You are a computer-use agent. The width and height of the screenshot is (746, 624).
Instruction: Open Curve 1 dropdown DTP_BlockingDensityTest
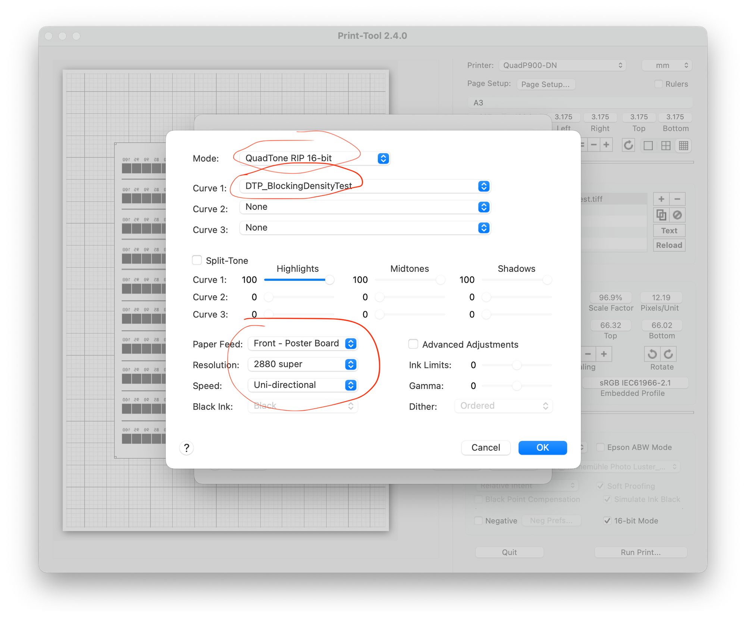pos(365,186)
